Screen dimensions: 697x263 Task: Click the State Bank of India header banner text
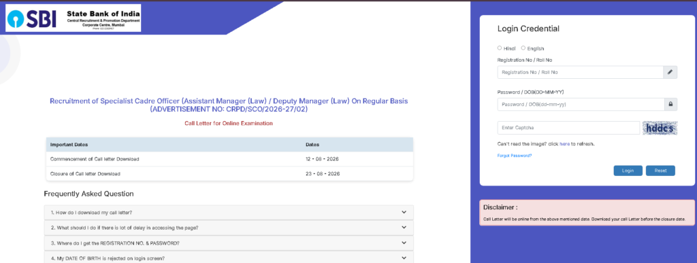click(103, 13)
